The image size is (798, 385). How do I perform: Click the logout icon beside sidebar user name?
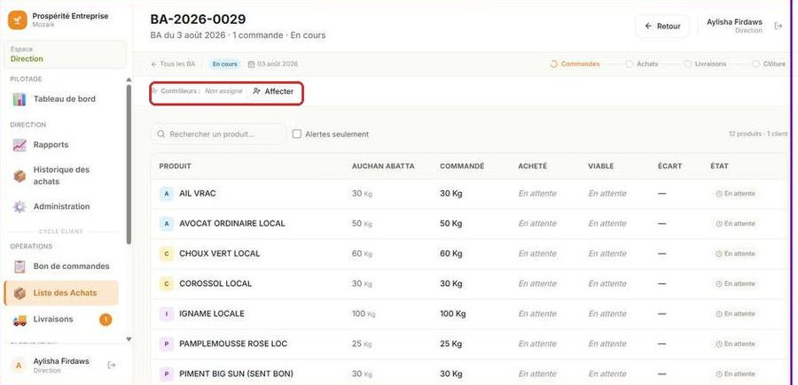click(112, 365)
